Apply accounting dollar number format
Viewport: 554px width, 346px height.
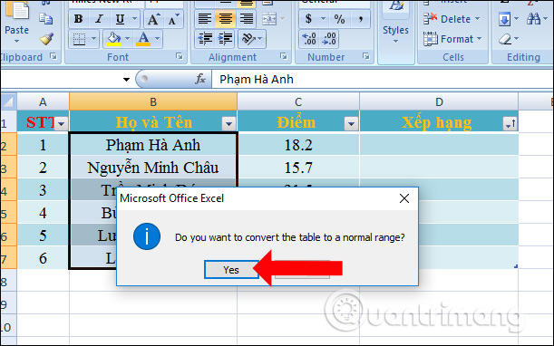308,19
